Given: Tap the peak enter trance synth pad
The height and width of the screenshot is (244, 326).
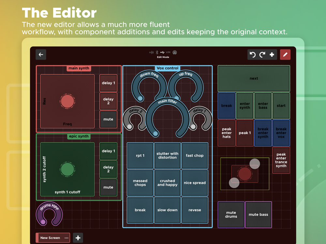Looking at the screenshot, I should click(x=281, y=160).
